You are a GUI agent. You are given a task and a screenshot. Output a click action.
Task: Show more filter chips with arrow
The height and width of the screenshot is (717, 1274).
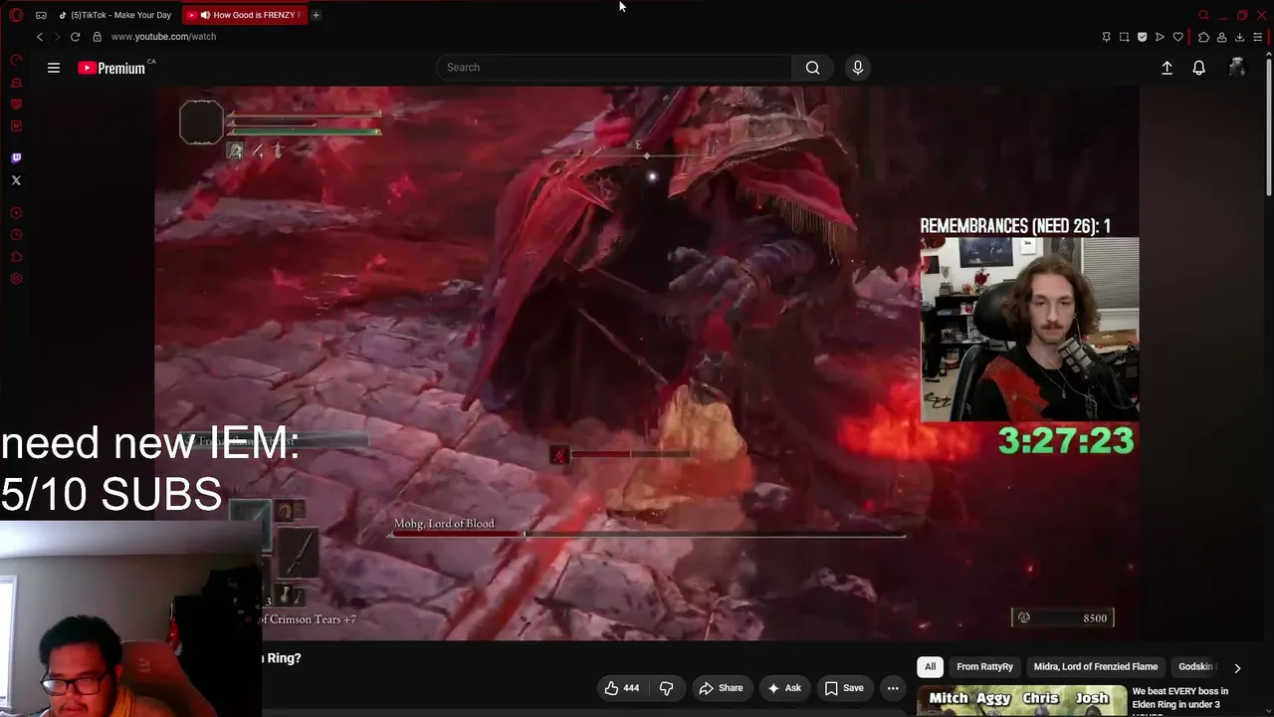click(1237, 667)
